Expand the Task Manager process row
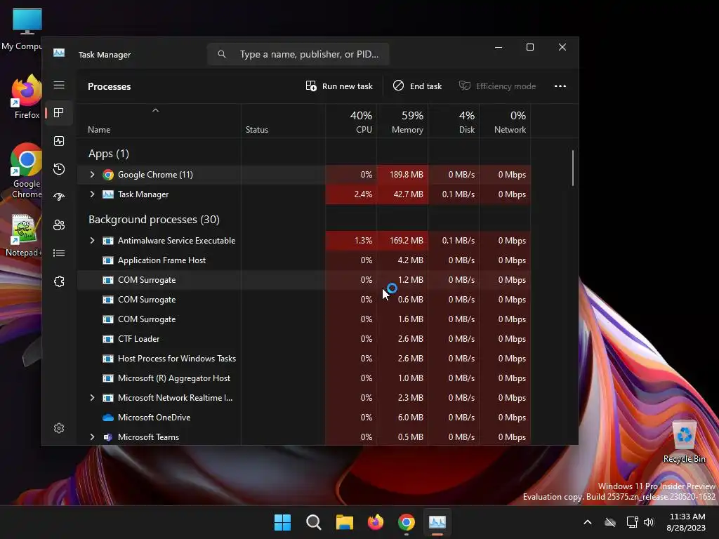Screen dimensions: 719x539 pos(92,194)
